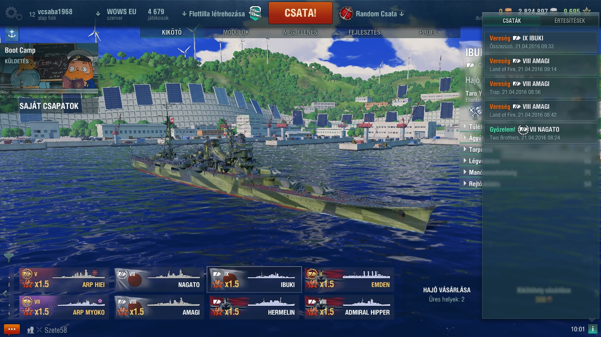Click the Random Csata mode icon
601x337 pixels.
click(346, 14)
